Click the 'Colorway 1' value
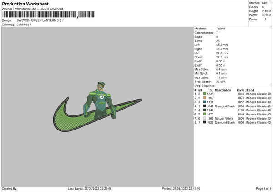The width and height of the screenshot is (273, 192). coord(24,24)
